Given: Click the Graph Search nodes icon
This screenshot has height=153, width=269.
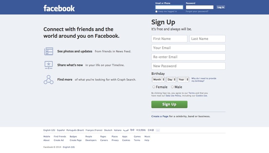Looking at the screenshot, I should pos(49,79).
